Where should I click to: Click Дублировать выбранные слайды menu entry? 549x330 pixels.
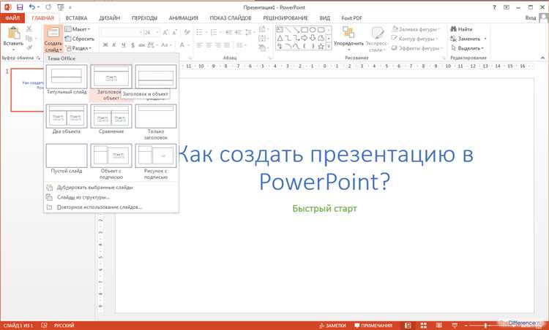click(111, 188)
